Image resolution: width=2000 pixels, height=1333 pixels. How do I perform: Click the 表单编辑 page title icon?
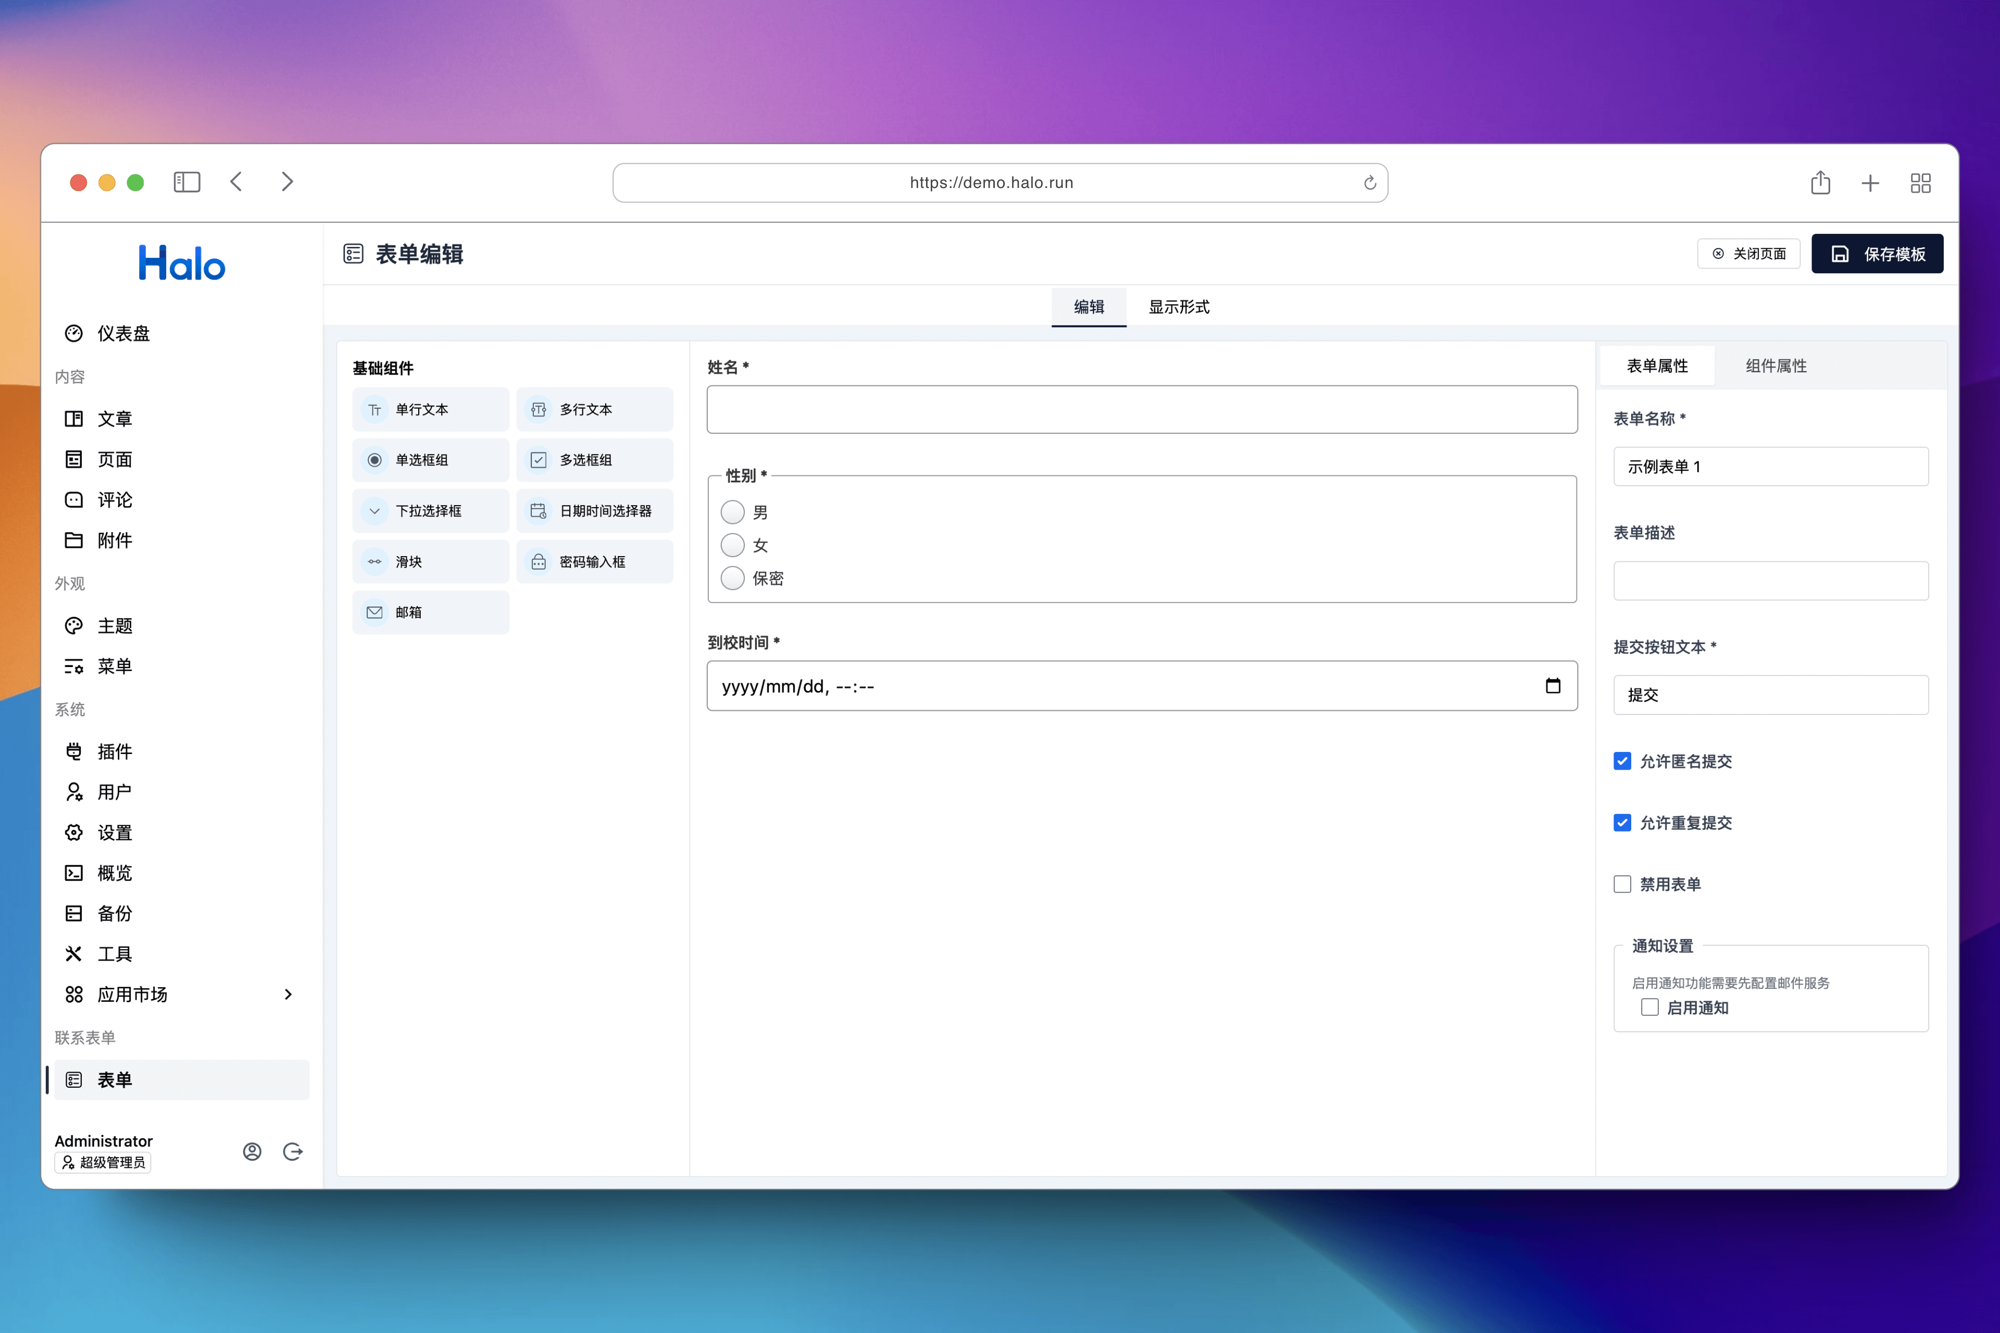[354, 254]
